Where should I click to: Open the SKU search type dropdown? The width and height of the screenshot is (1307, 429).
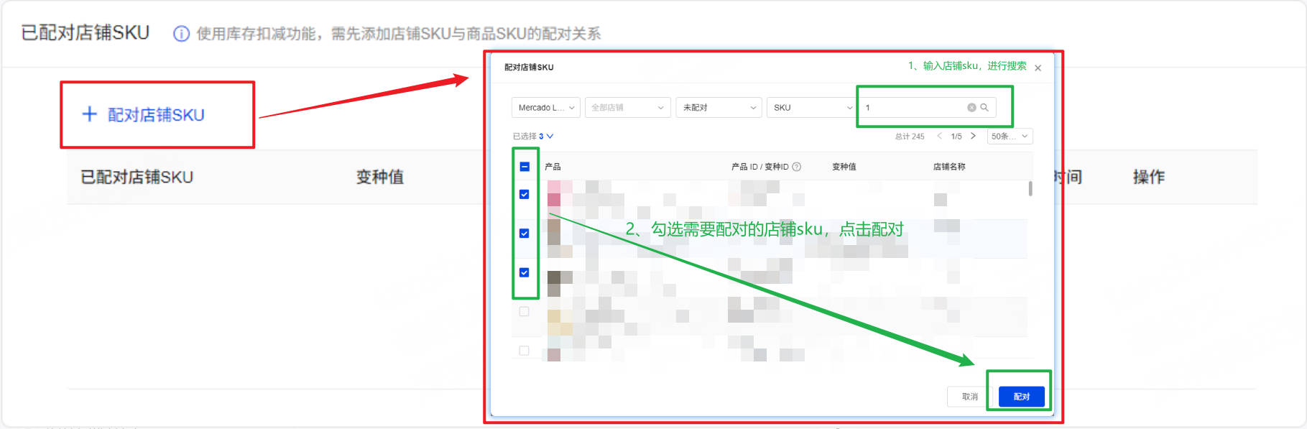pyautogui.click(x=810, y=108)
